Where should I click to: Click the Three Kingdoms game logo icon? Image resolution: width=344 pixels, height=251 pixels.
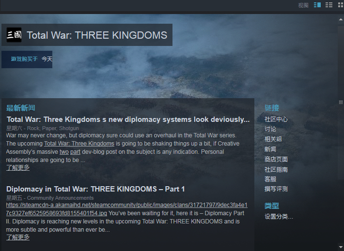click(x=14, y=35)
